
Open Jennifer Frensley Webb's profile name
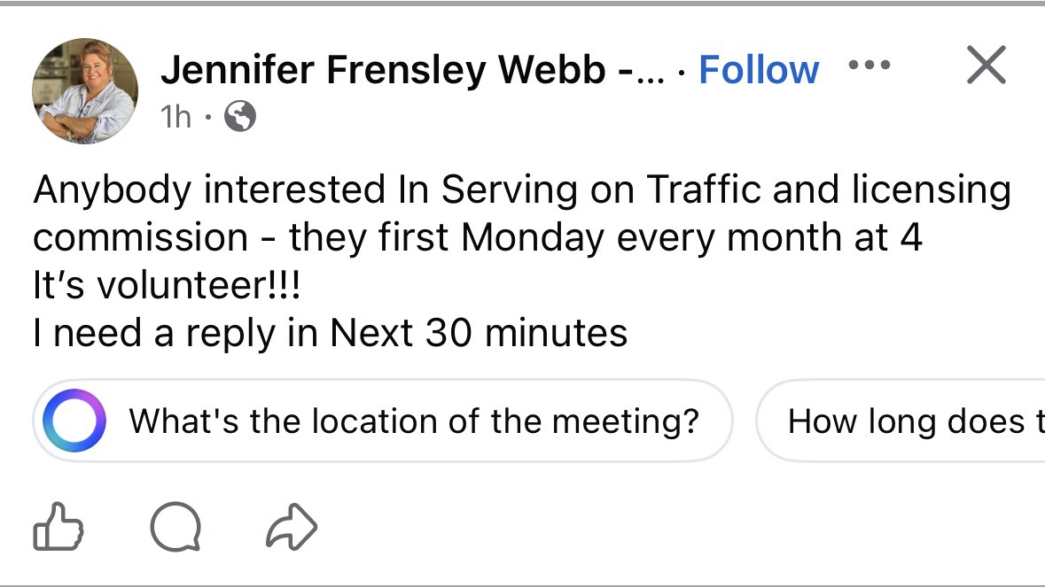[383, 70]
